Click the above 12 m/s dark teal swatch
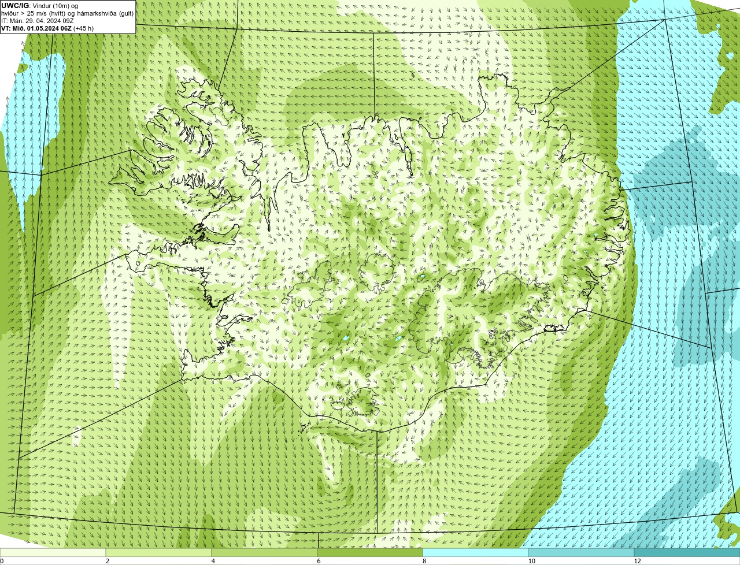The height and width of the screenshot is (565, 740). [687, 552]
